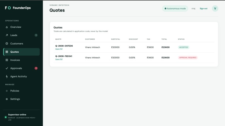Click the FounderOps logo icon
The width and height of the screenshot is (225, 126).
[8, 8]
